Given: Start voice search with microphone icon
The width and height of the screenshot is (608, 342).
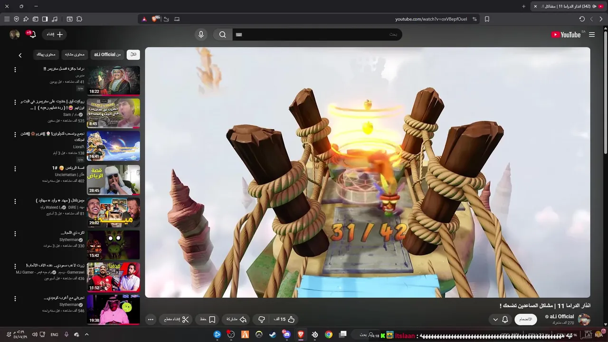Looking at the screenshot, I should pyautogui.click(x=201, y=35).
